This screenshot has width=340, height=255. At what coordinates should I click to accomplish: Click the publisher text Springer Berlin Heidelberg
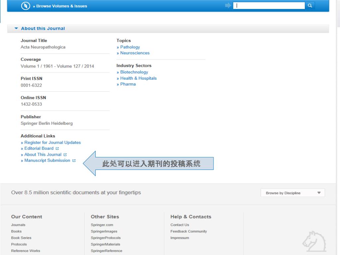coord(46,124)
